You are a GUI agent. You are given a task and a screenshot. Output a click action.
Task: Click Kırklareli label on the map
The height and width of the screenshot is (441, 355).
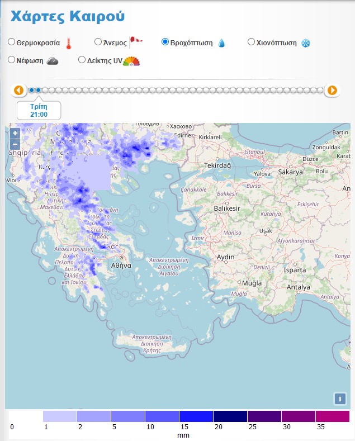click(x=210, y=137)
